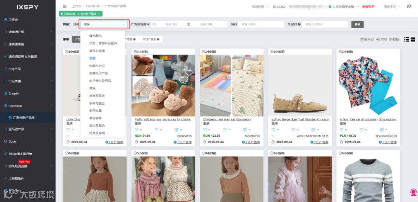418x202 pixels.
Task: Click the help icon on 30日广告数
Action: pos(158,39)
